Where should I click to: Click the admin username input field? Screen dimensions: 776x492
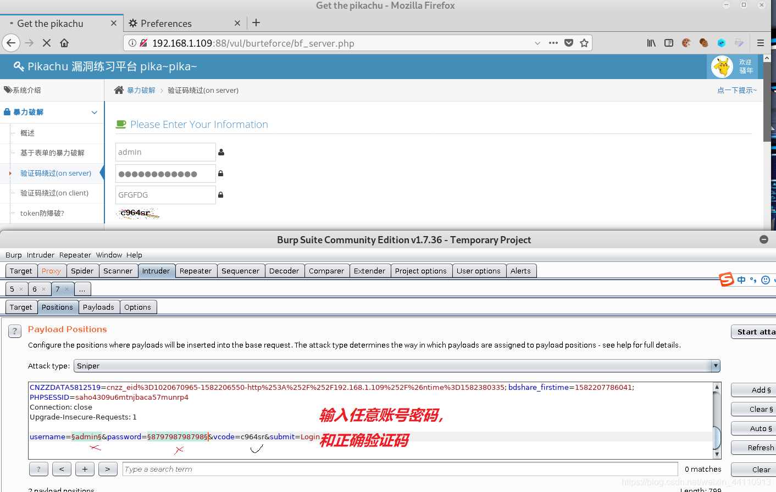point(165,152)
